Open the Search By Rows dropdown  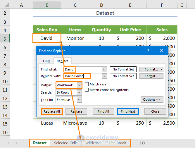pos(79,92)
